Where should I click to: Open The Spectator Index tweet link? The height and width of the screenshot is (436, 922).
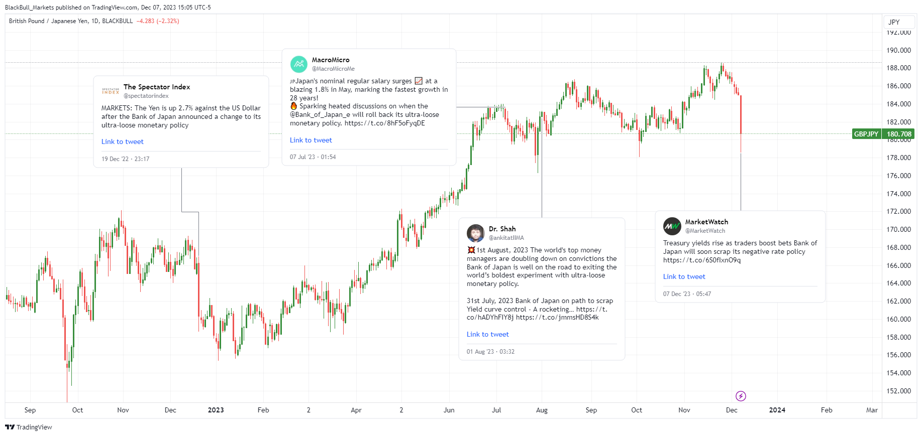coord(123,142)
